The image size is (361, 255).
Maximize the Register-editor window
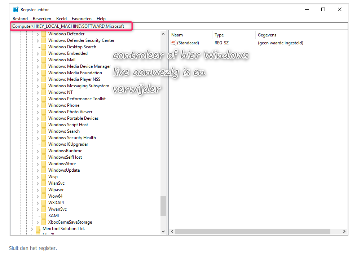[x=323, y=9]
